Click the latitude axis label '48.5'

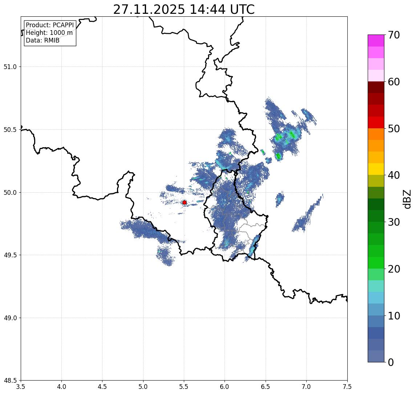[10, 381]
